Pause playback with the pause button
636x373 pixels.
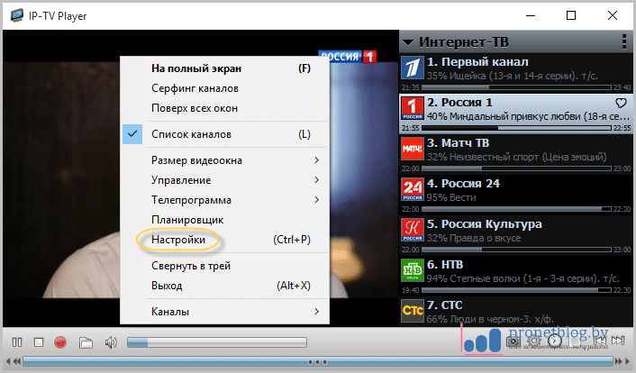coord(17,342)
